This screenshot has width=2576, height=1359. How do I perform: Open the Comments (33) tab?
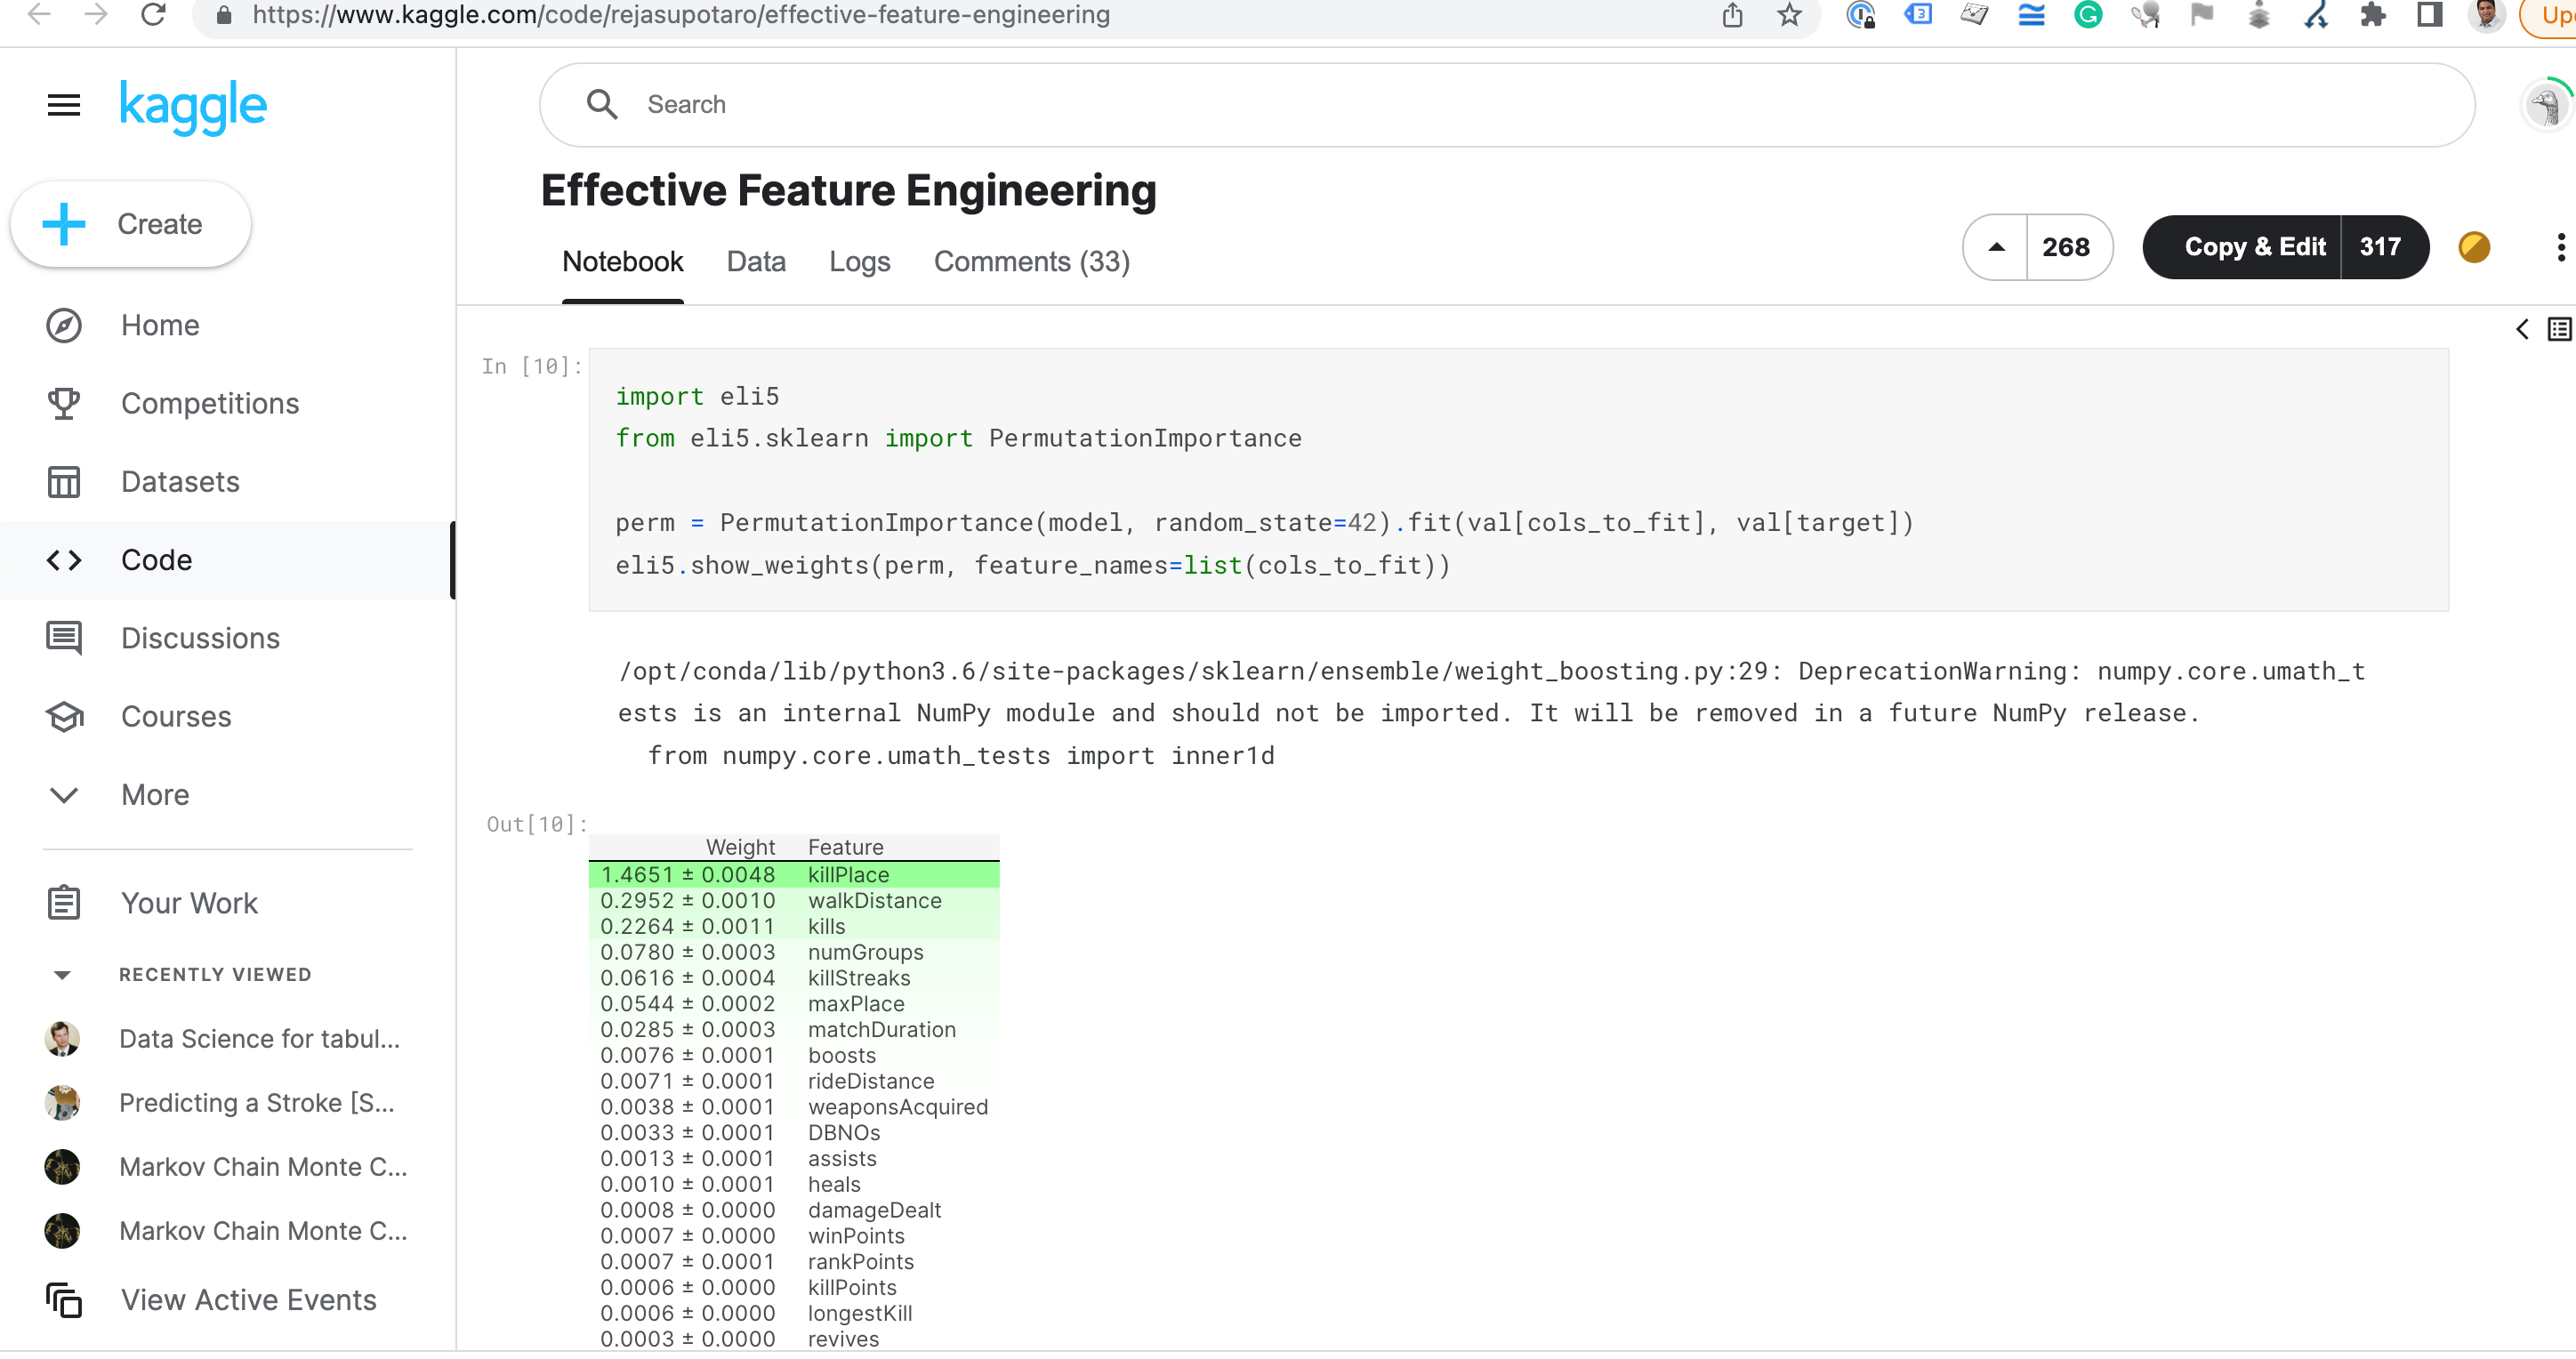coord(1031,261)
